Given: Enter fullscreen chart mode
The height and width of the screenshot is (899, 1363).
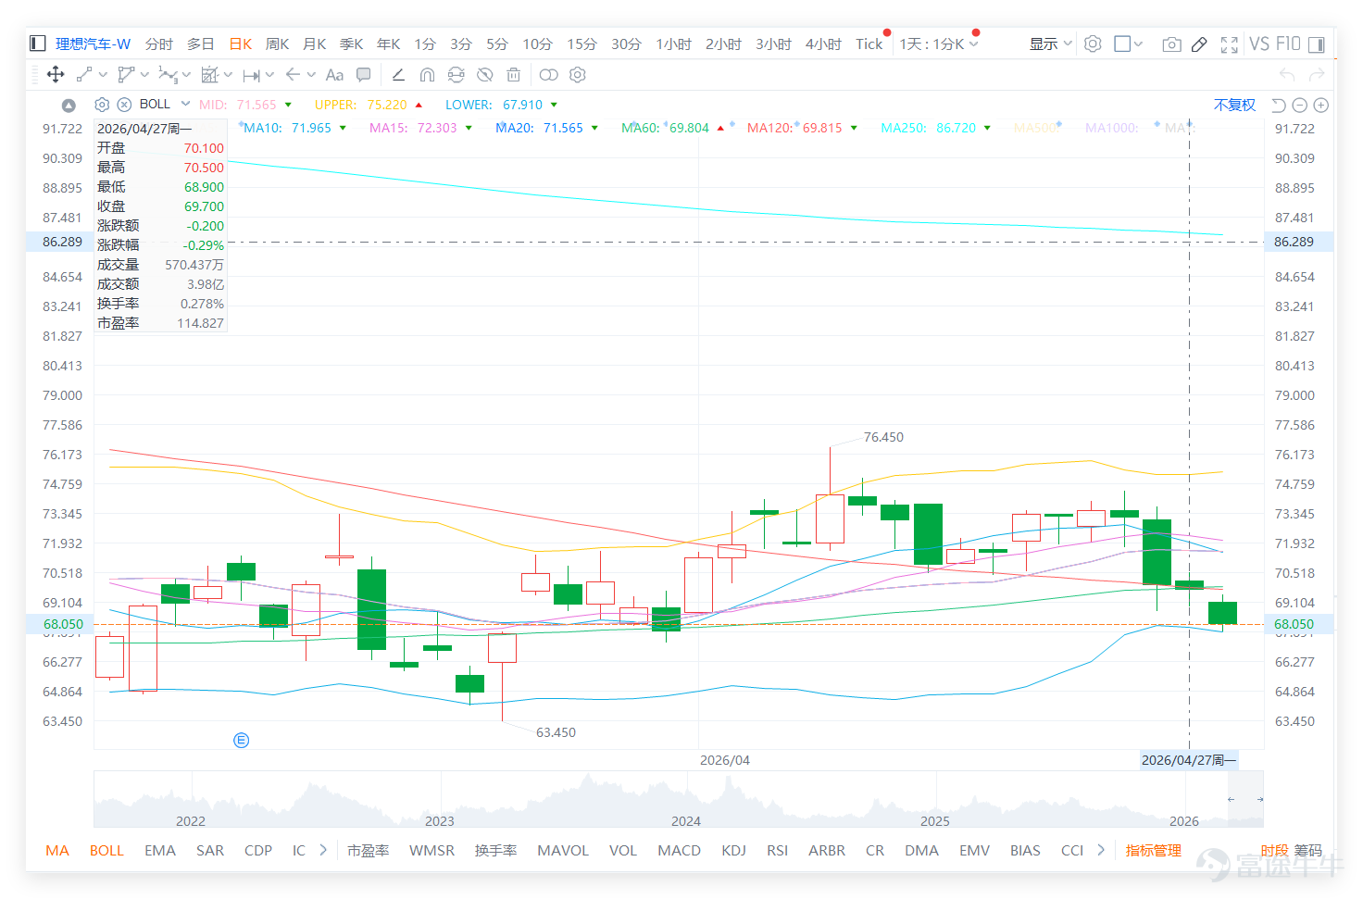Looking at the screenshot, I should pos(1230,44).
